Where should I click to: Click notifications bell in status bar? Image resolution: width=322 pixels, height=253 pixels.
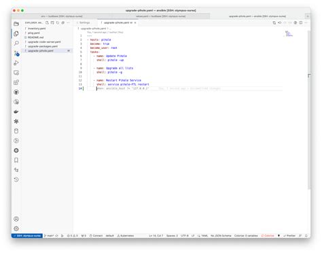306,236
